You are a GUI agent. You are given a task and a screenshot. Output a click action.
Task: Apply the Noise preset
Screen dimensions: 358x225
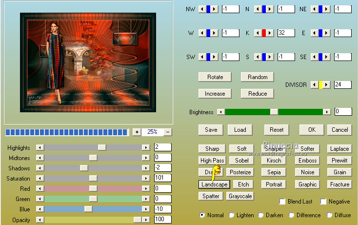[308, 172]
